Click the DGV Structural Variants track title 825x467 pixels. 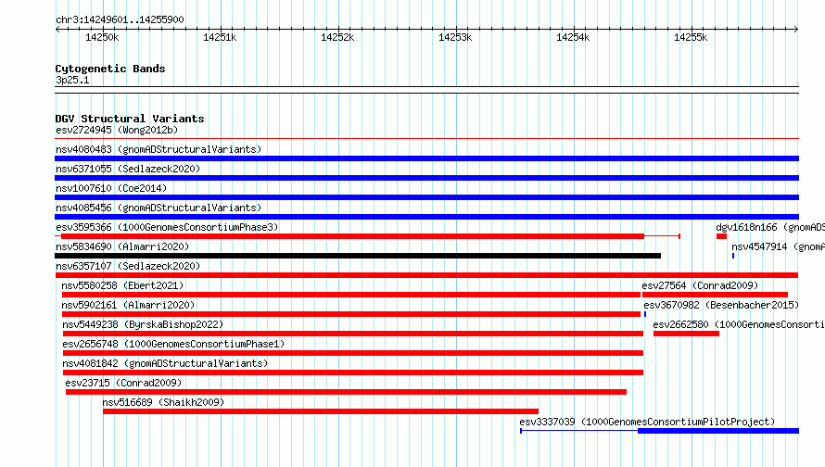coord(130,119)
